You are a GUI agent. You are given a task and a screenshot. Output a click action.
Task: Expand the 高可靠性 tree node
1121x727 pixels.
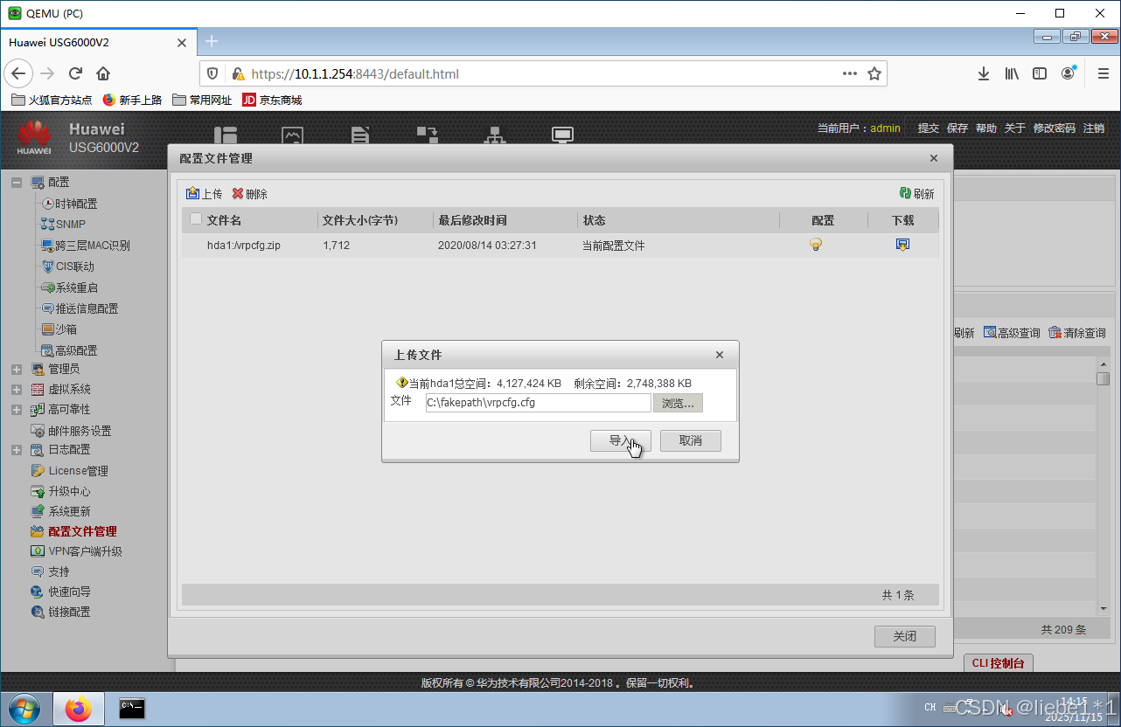click(x=17, y=409)
